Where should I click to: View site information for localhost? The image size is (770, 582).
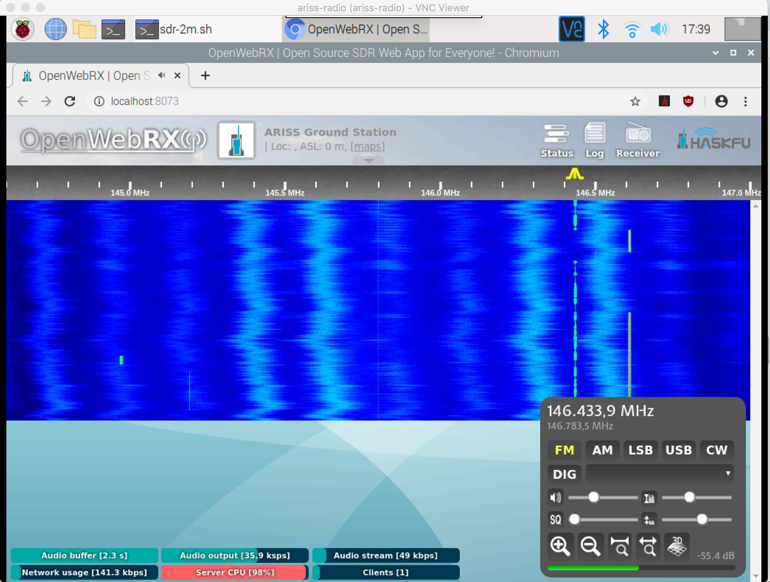(99, 101)
